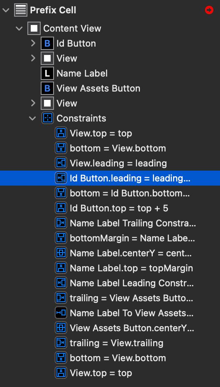Collapse the Prefix Cell tree node
This screenshot has width=220, height=387.
[x=6, y=10]
